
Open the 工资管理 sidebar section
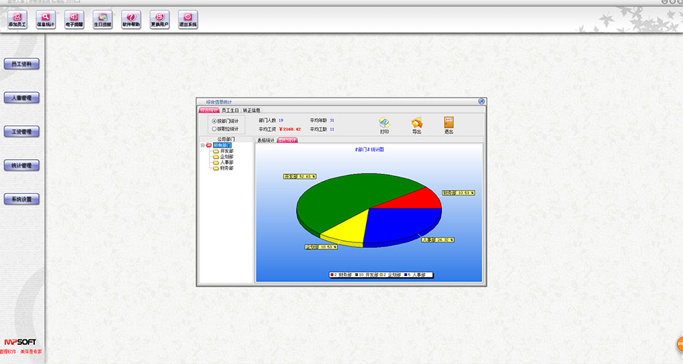pyautogui.click(x=22, y=132)
